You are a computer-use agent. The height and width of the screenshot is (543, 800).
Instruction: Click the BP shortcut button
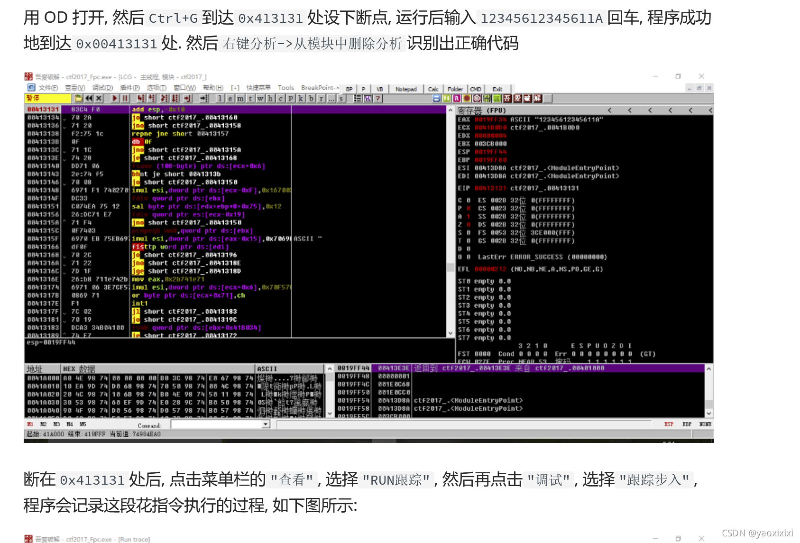click(x=349, y=89)
